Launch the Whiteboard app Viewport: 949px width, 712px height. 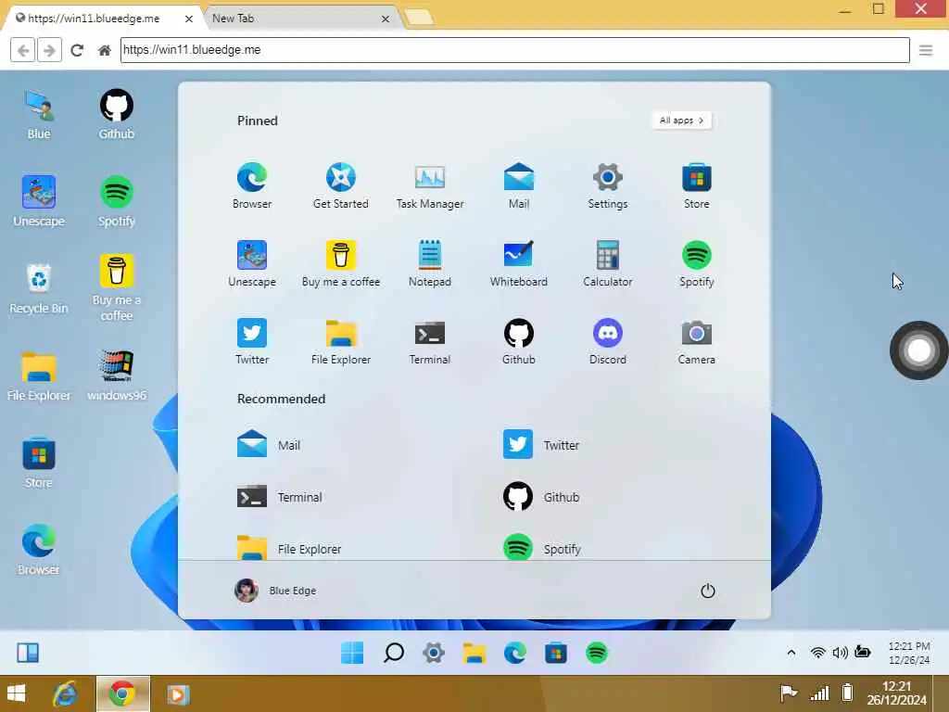coord(519,263)
